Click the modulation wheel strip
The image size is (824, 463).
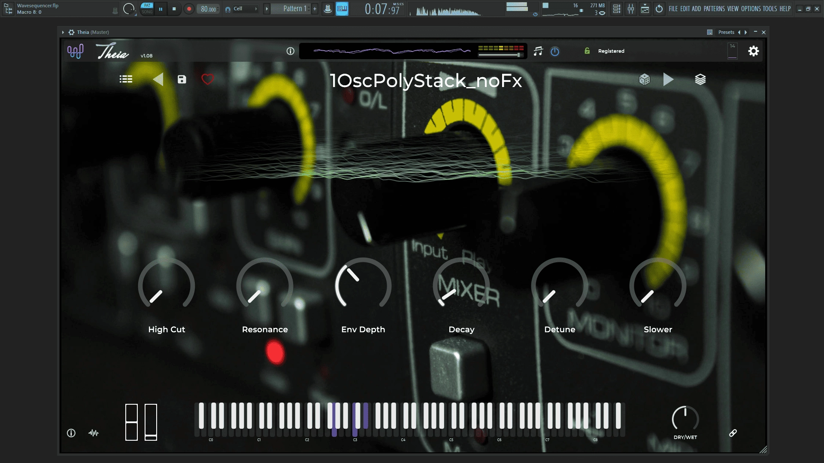[151, 422]
